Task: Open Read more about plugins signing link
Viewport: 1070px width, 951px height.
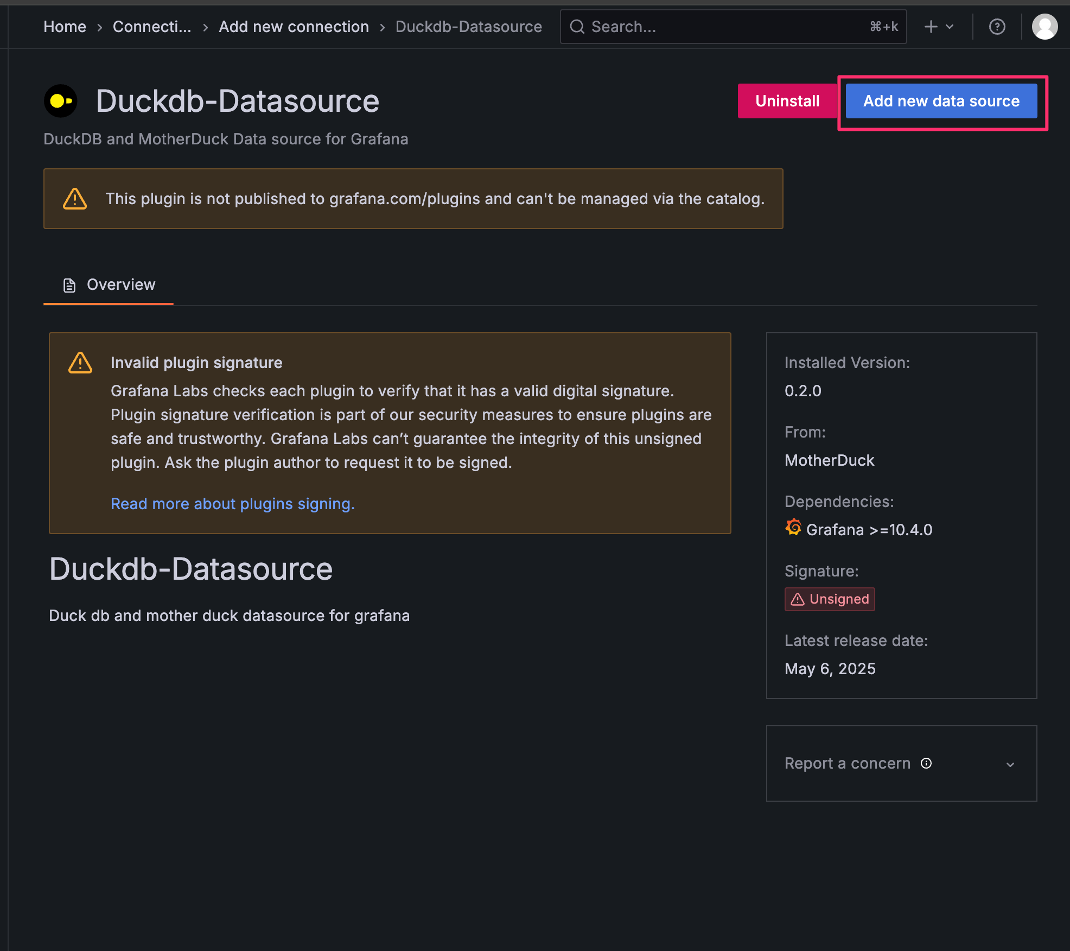Action: pyautogui.click(x=233, y=504)
